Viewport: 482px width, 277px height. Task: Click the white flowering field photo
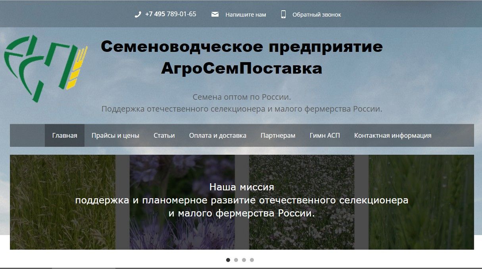click(301, 202)
